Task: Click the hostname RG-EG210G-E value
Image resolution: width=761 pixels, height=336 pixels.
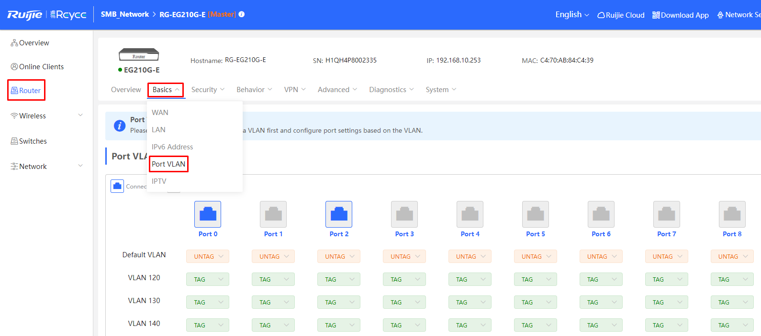Action: tap(246, 60)
